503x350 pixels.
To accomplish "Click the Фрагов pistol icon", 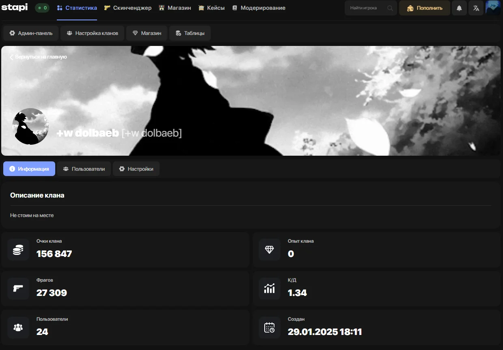I will tap(18, 289).
